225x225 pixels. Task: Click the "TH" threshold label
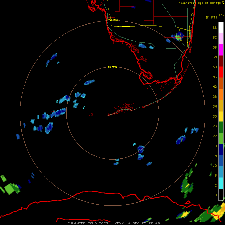(x=215, y=195)
